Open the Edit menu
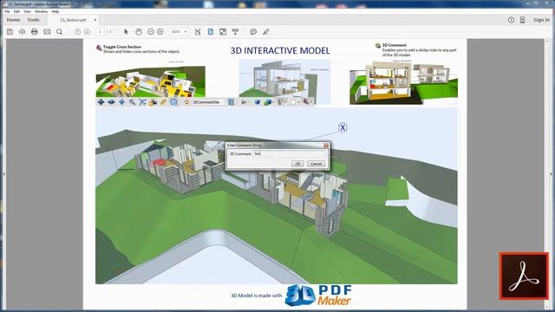 click(x=16, y=11)
